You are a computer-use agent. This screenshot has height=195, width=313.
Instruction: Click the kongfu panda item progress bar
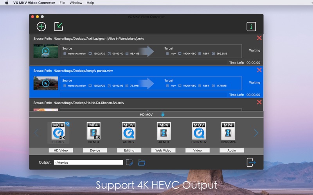click(143, 95)
